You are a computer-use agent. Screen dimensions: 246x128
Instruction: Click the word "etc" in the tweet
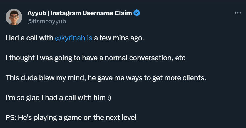pyautogui.click(x=180, y=58)
